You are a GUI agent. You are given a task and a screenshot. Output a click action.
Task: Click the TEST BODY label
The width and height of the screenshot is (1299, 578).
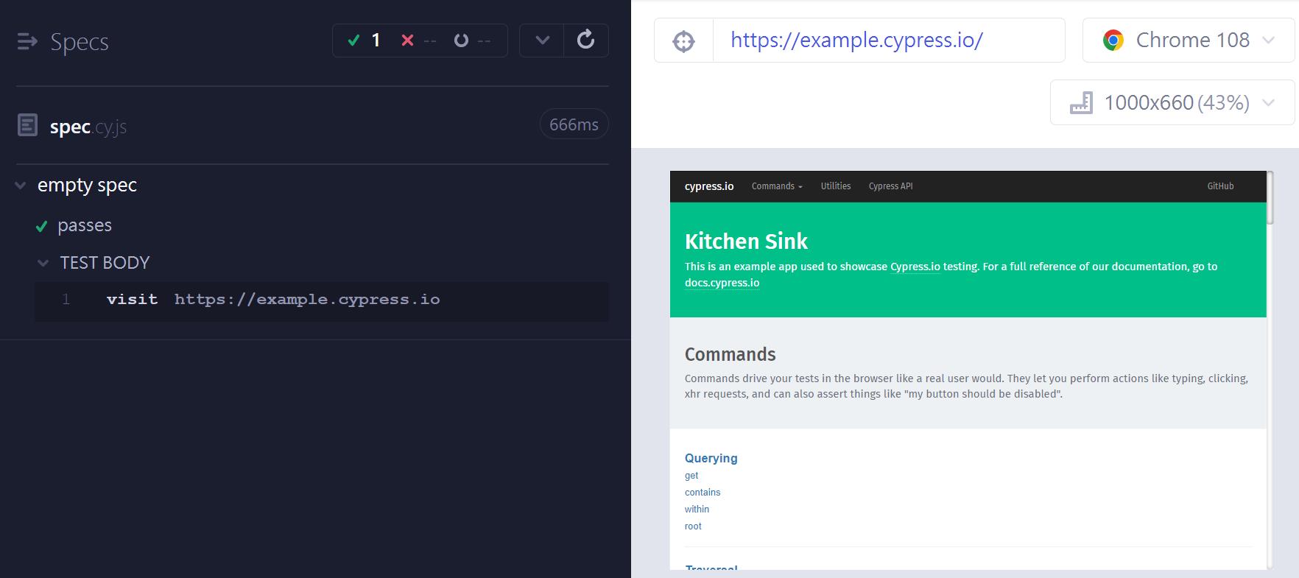coord(105,263)
